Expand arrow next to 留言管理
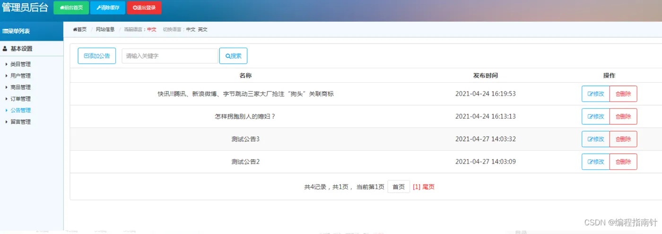662x234 pixels. [7, 121]
